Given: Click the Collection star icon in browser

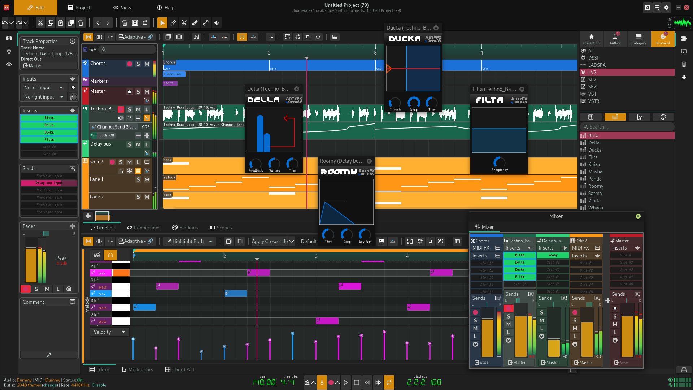Looking at the screenshot, I should point(591,39).
